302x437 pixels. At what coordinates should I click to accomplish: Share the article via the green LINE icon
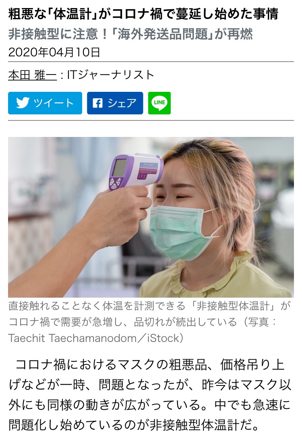click(159, 103)
